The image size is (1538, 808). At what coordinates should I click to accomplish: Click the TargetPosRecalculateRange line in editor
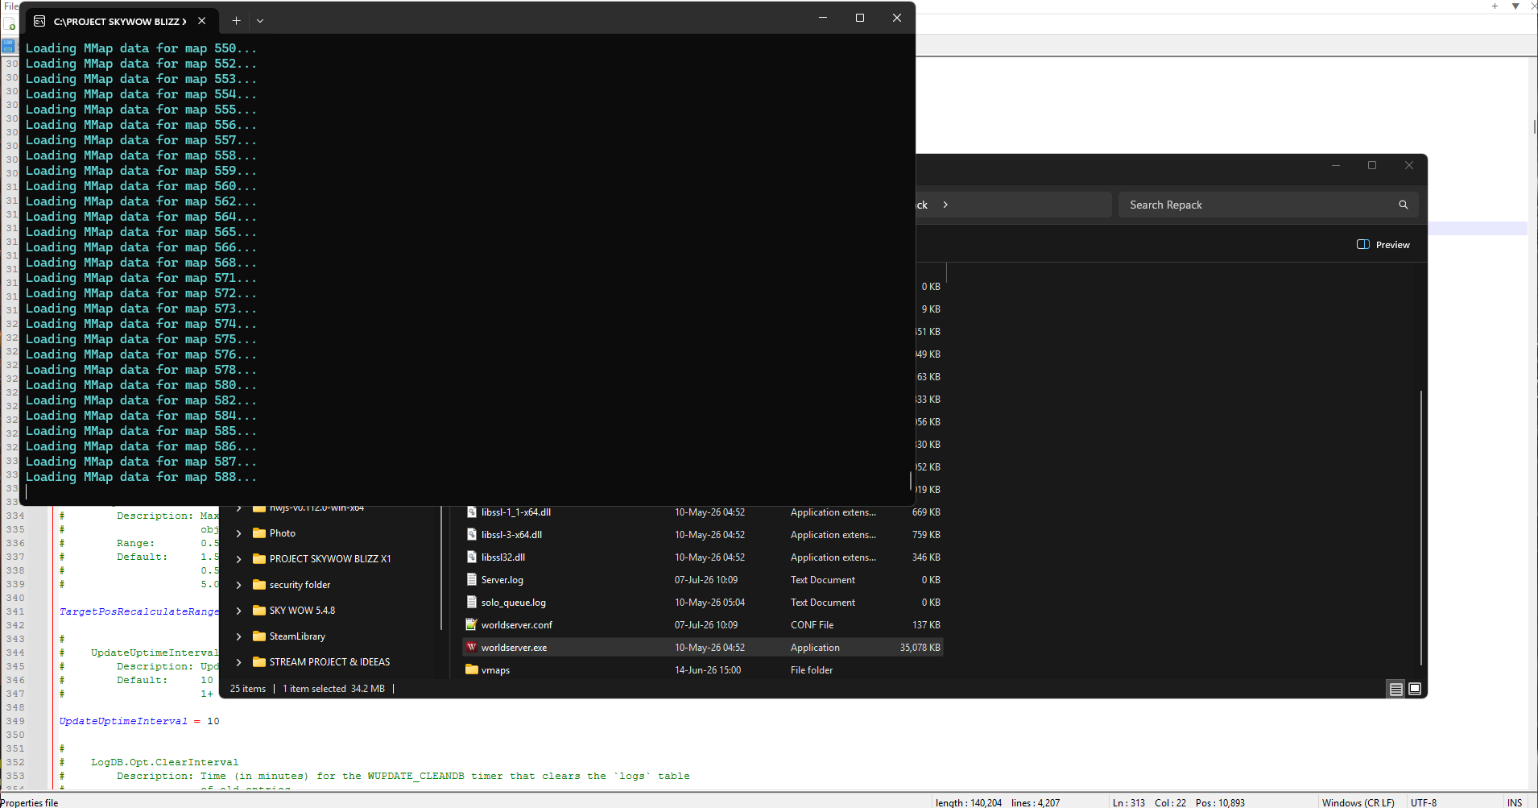tap(139, 611)
